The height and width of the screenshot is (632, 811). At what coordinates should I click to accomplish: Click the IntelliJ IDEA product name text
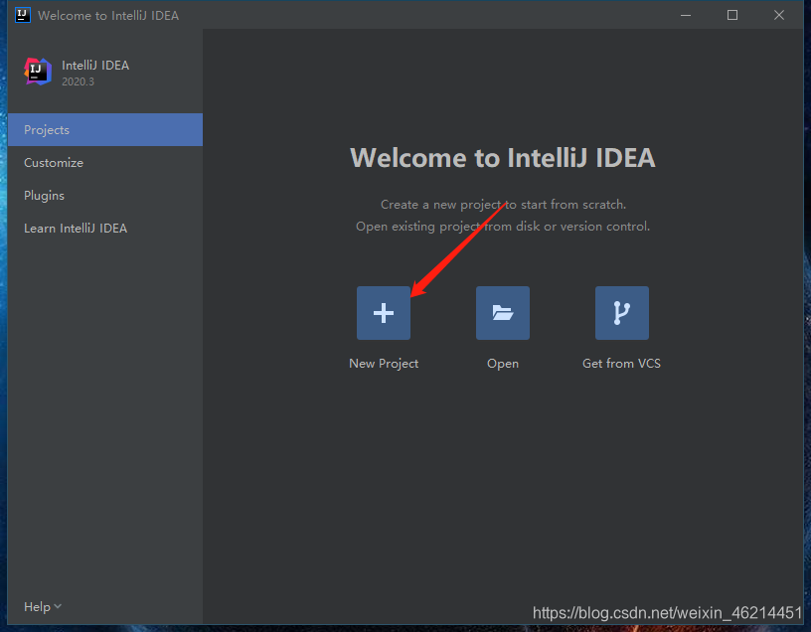(95, 66)
